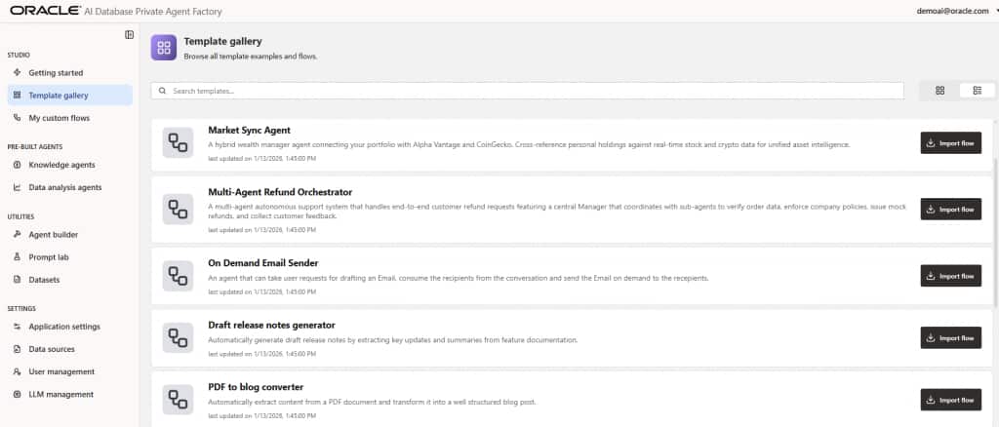This screenshot has width=999, height=427.
Task: Click the PDF to blog converter icon
Action: [x=178, y=399]
